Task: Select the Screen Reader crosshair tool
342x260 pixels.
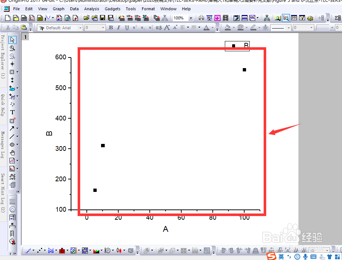Action: click(12, 64)
